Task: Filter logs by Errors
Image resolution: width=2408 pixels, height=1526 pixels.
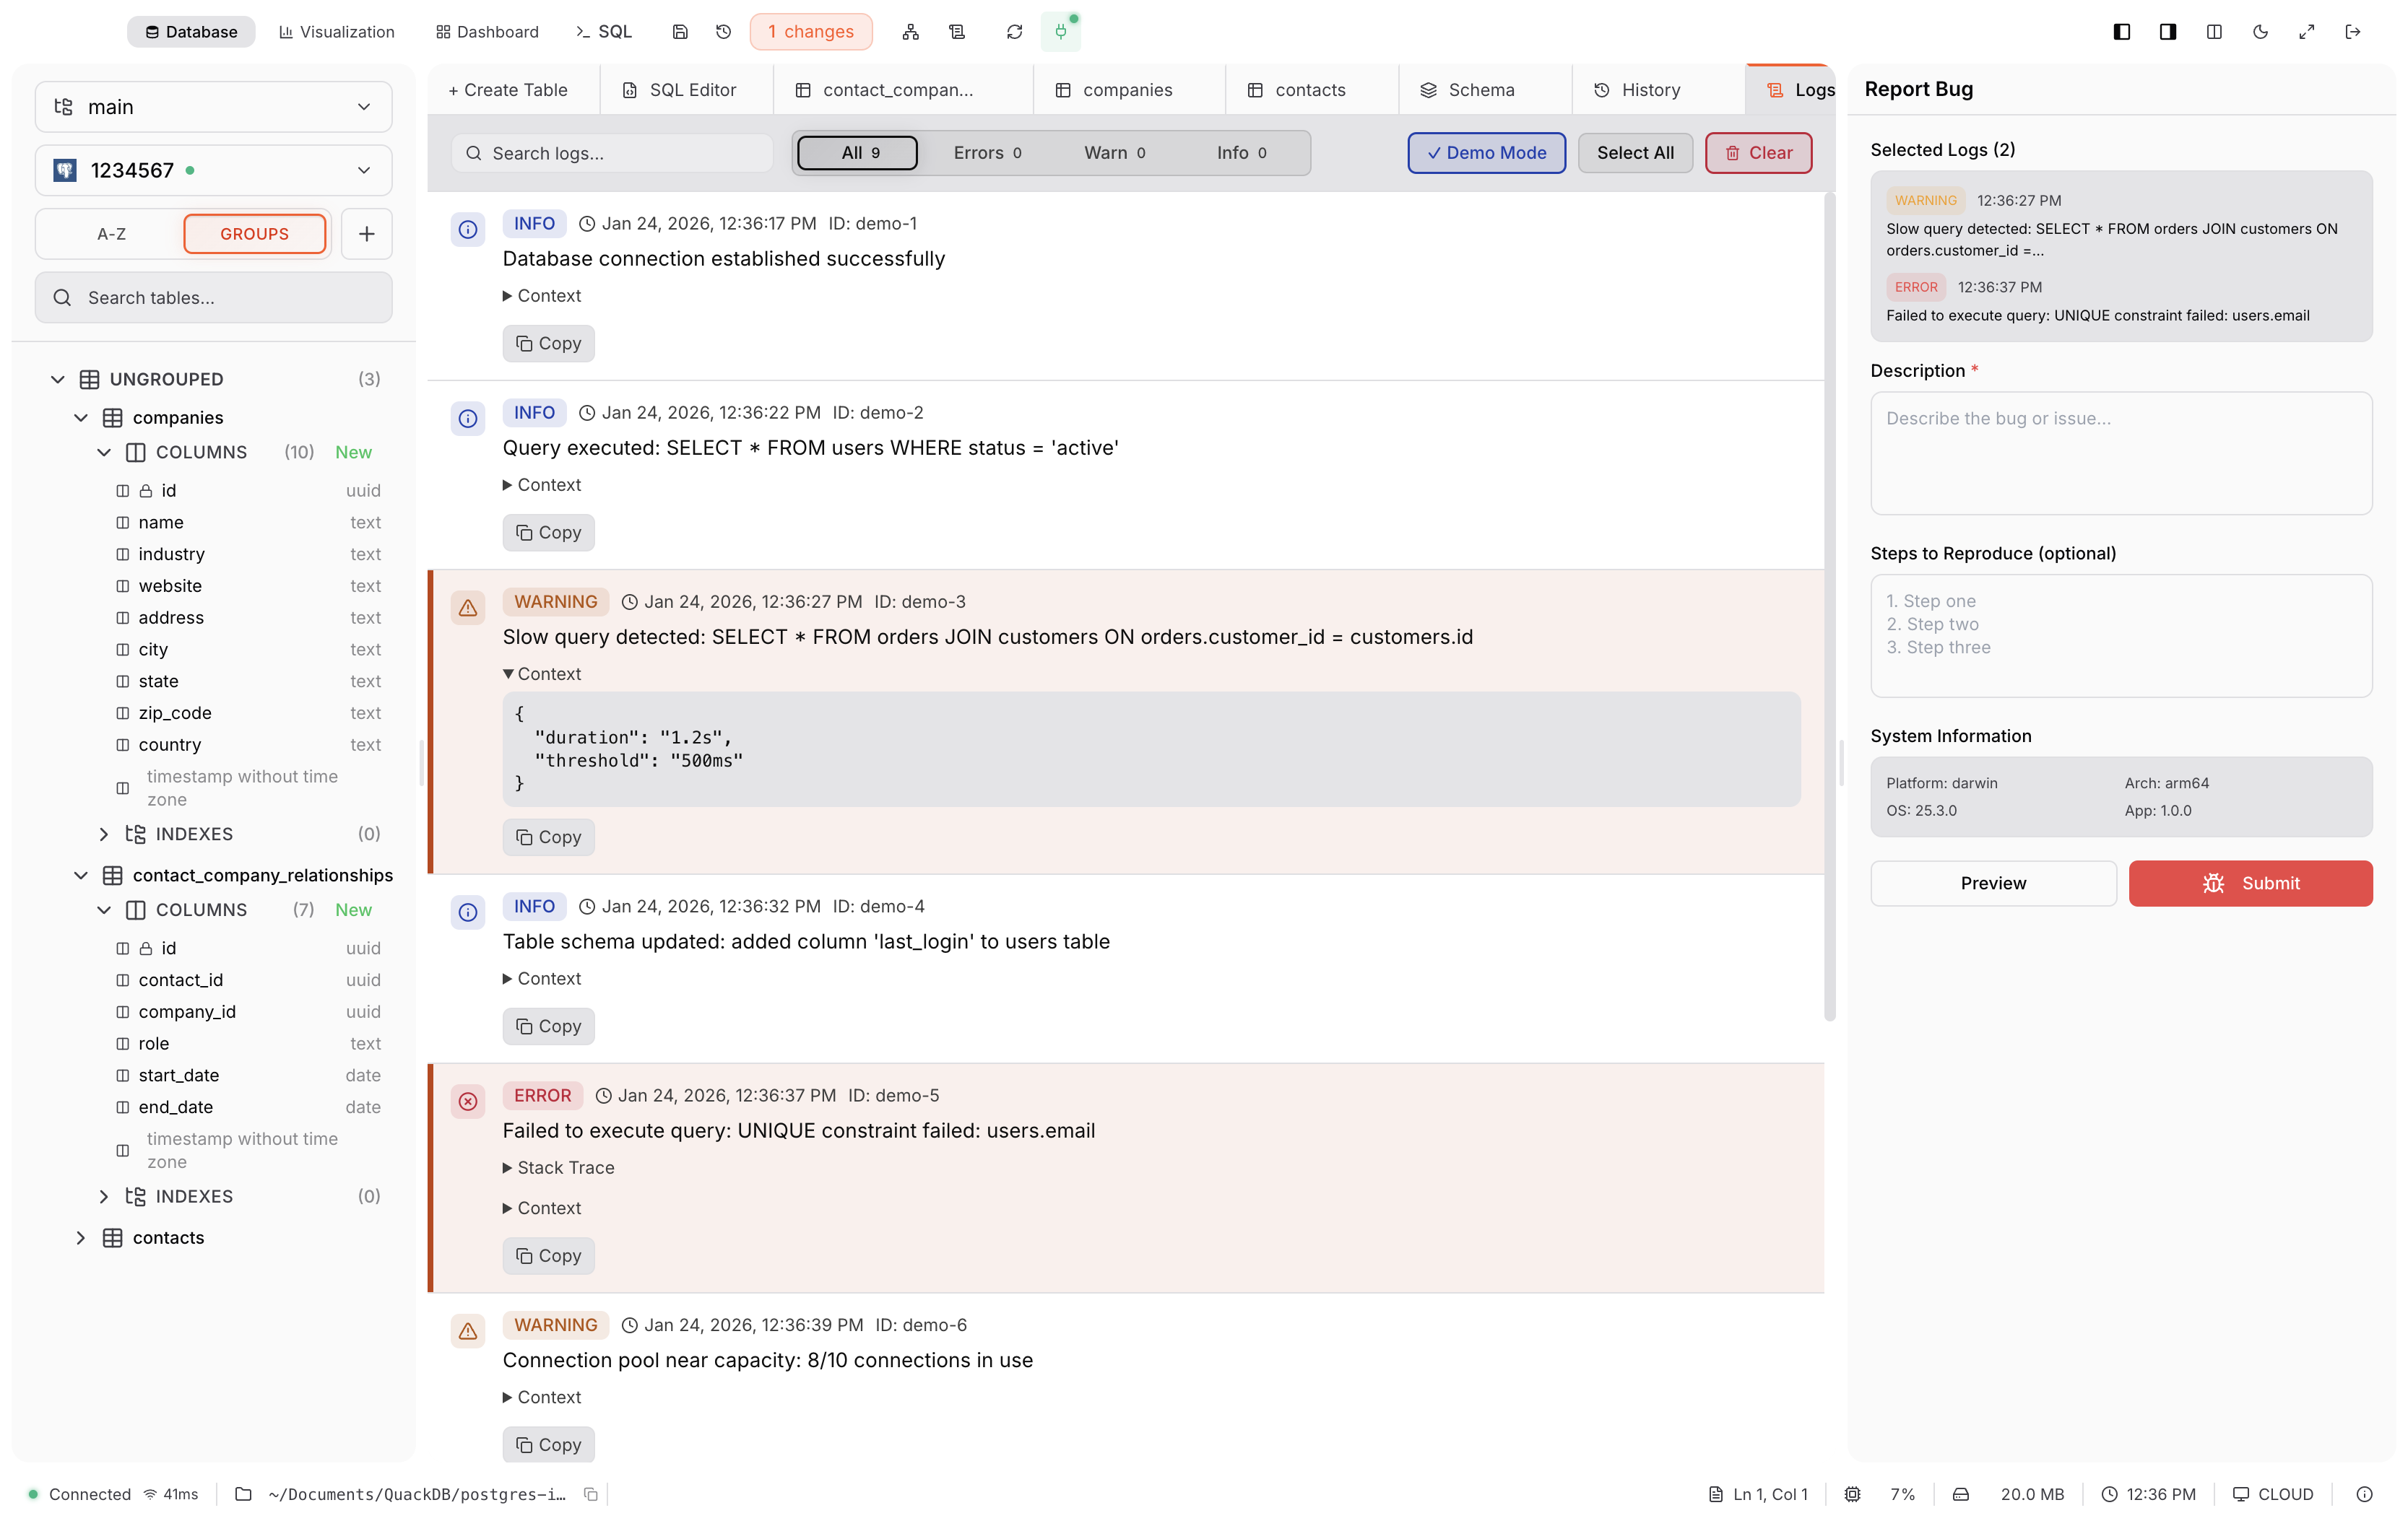Action: click(x=987, y=153)
